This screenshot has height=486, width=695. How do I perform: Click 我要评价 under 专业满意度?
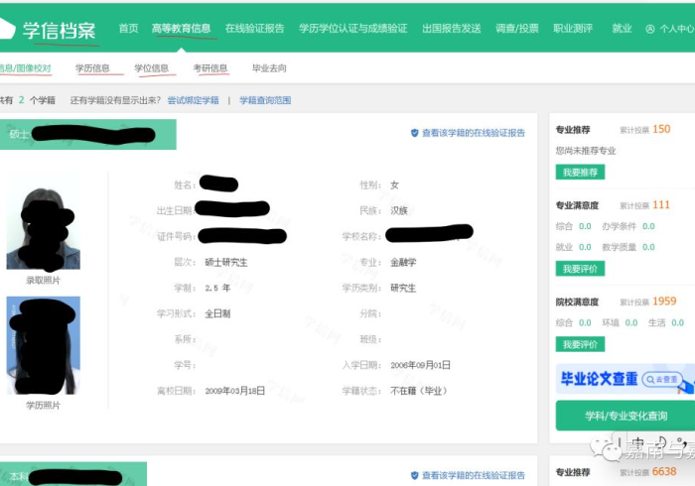click(x=580, y=269)
